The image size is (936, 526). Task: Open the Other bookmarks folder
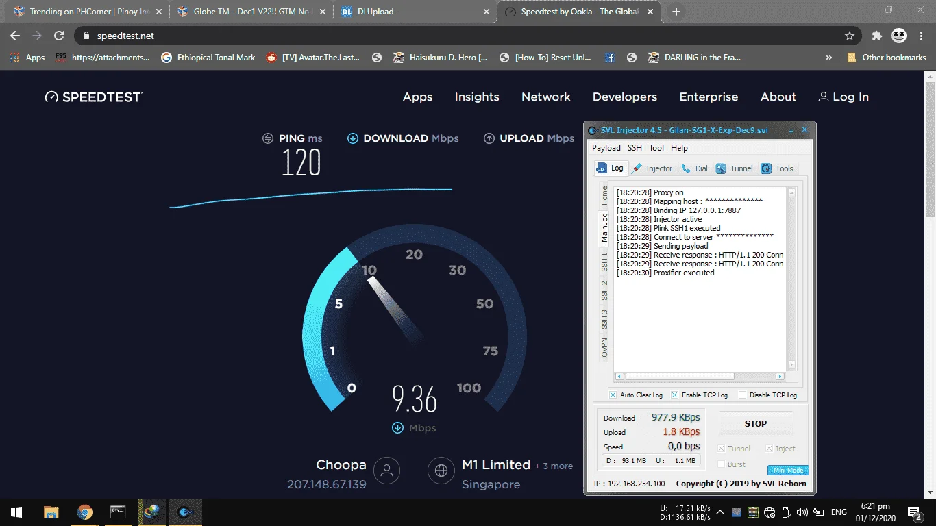point(886,58)
